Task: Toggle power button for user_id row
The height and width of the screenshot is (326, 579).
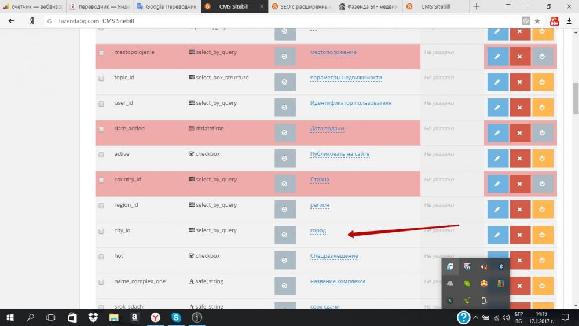Action: point(542,108)
